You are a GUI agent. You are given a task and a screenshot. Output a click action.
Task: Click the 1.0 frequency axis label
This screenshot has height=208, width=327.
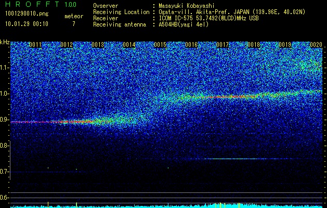tap(4, 94)
